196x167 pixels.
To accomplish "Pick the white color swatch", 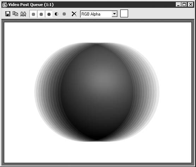I will point(124,13).
